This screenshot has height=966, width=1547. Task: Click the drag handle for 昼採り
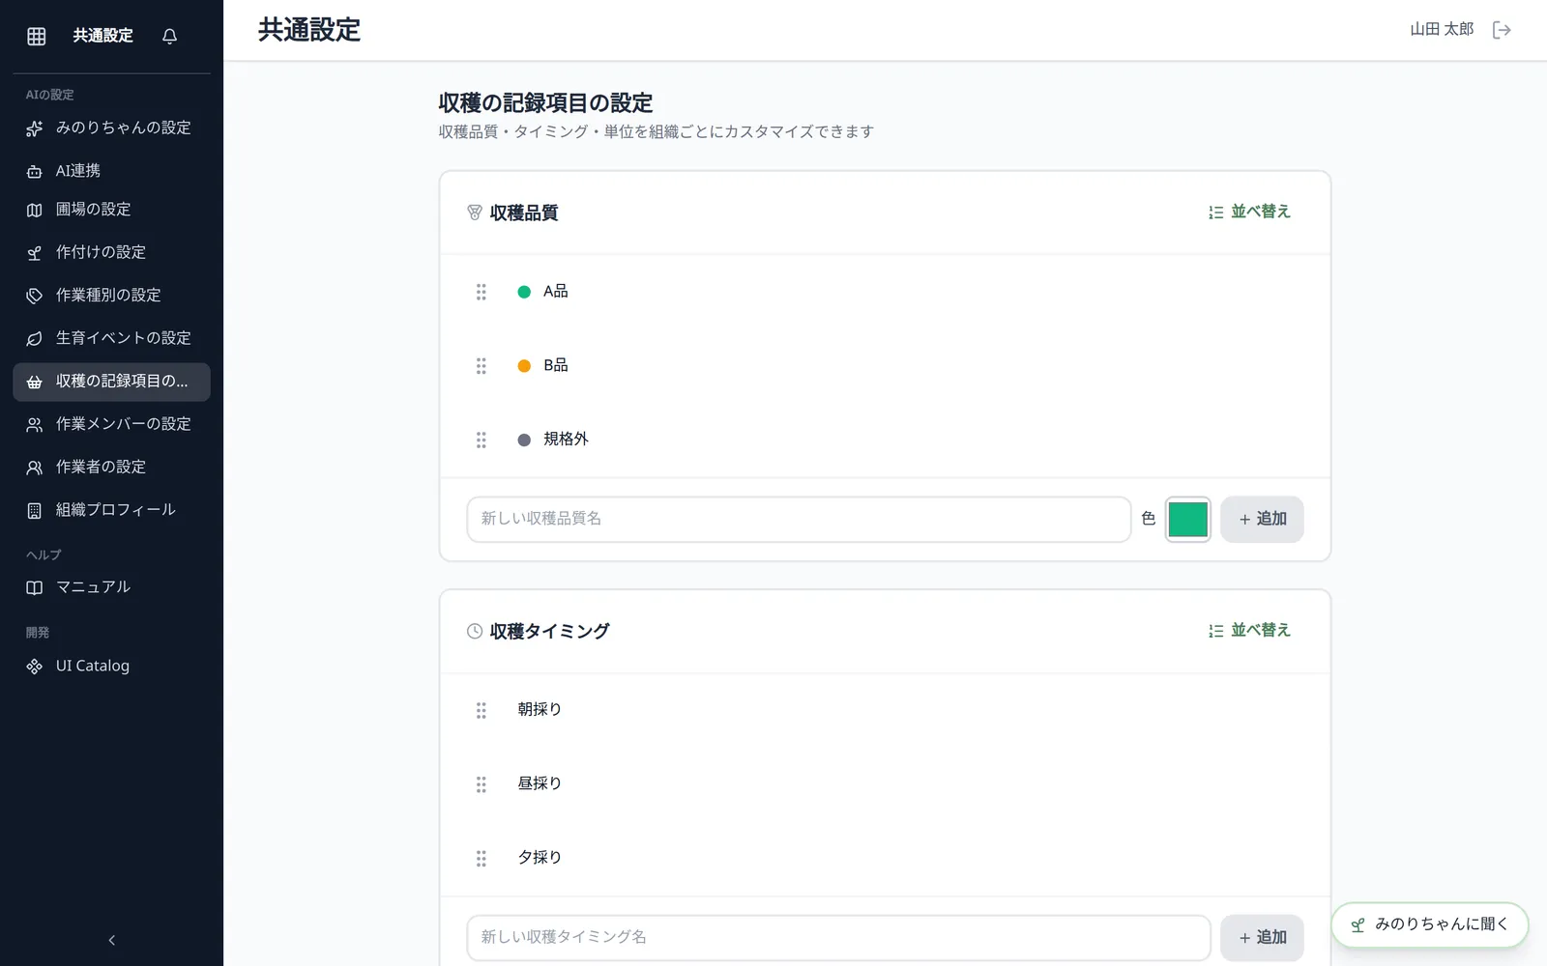(x=481, y=784)
